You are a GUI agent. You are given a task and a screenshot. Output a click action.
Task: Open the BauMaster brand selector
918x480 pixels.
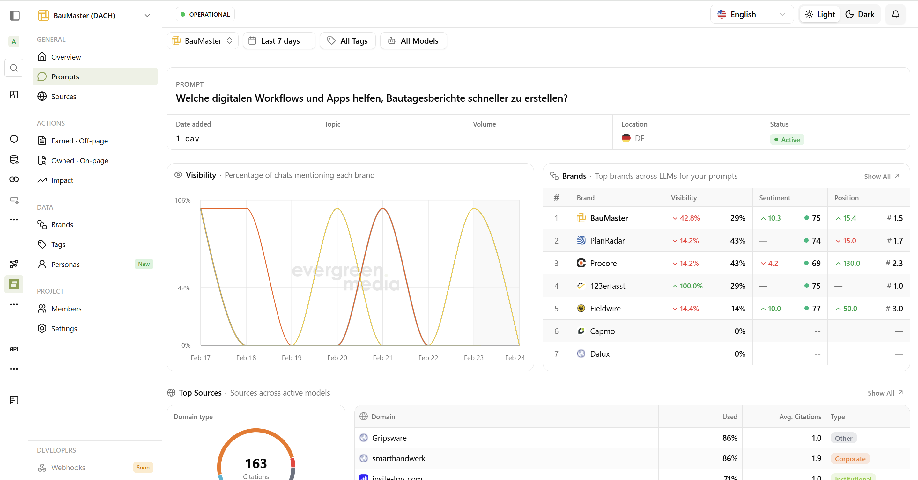202,40
